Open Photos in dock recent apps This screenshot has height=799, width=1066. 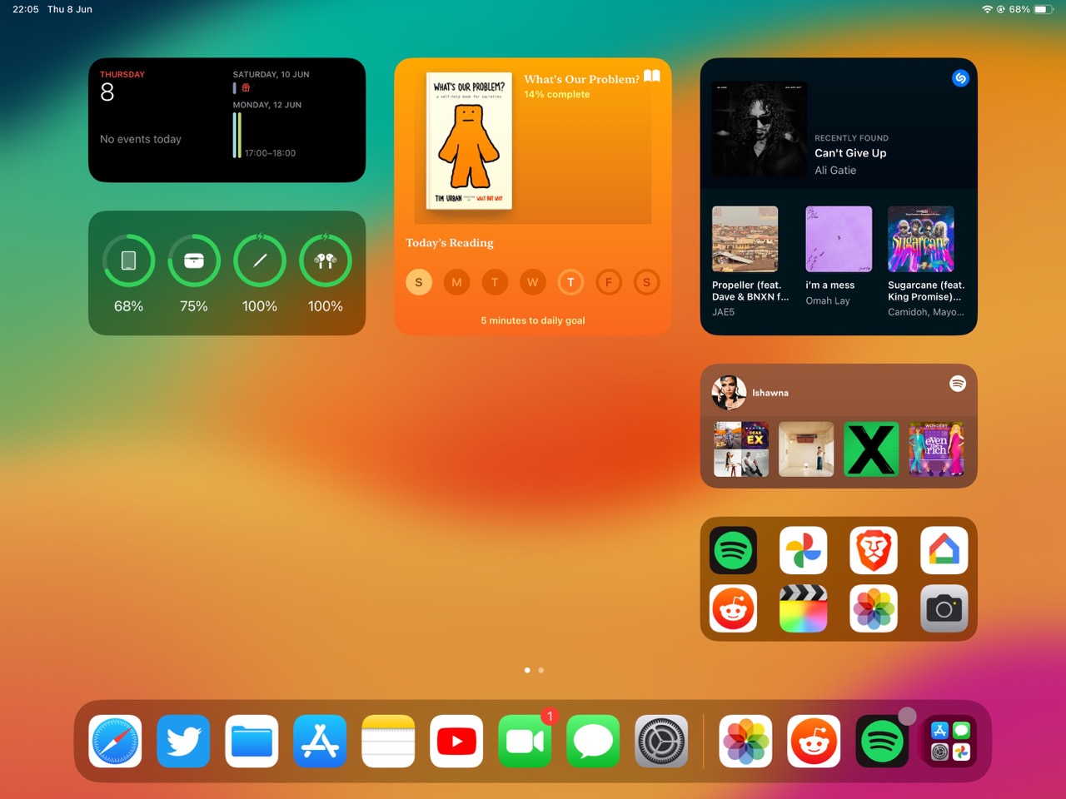pyautogui.click(x=745, y=741)
